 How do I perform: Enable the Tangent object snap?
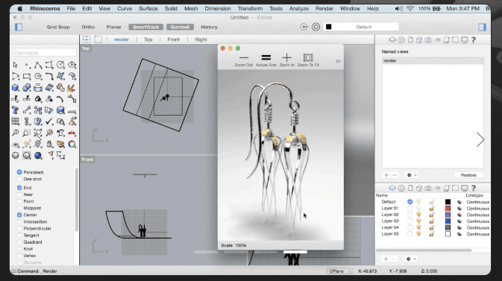(19, 236)
